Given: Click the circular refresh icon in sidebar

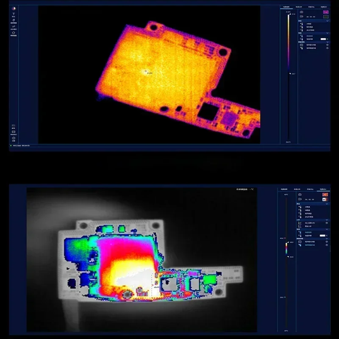Looking at the screenshot, I should [x=14, y=33].
